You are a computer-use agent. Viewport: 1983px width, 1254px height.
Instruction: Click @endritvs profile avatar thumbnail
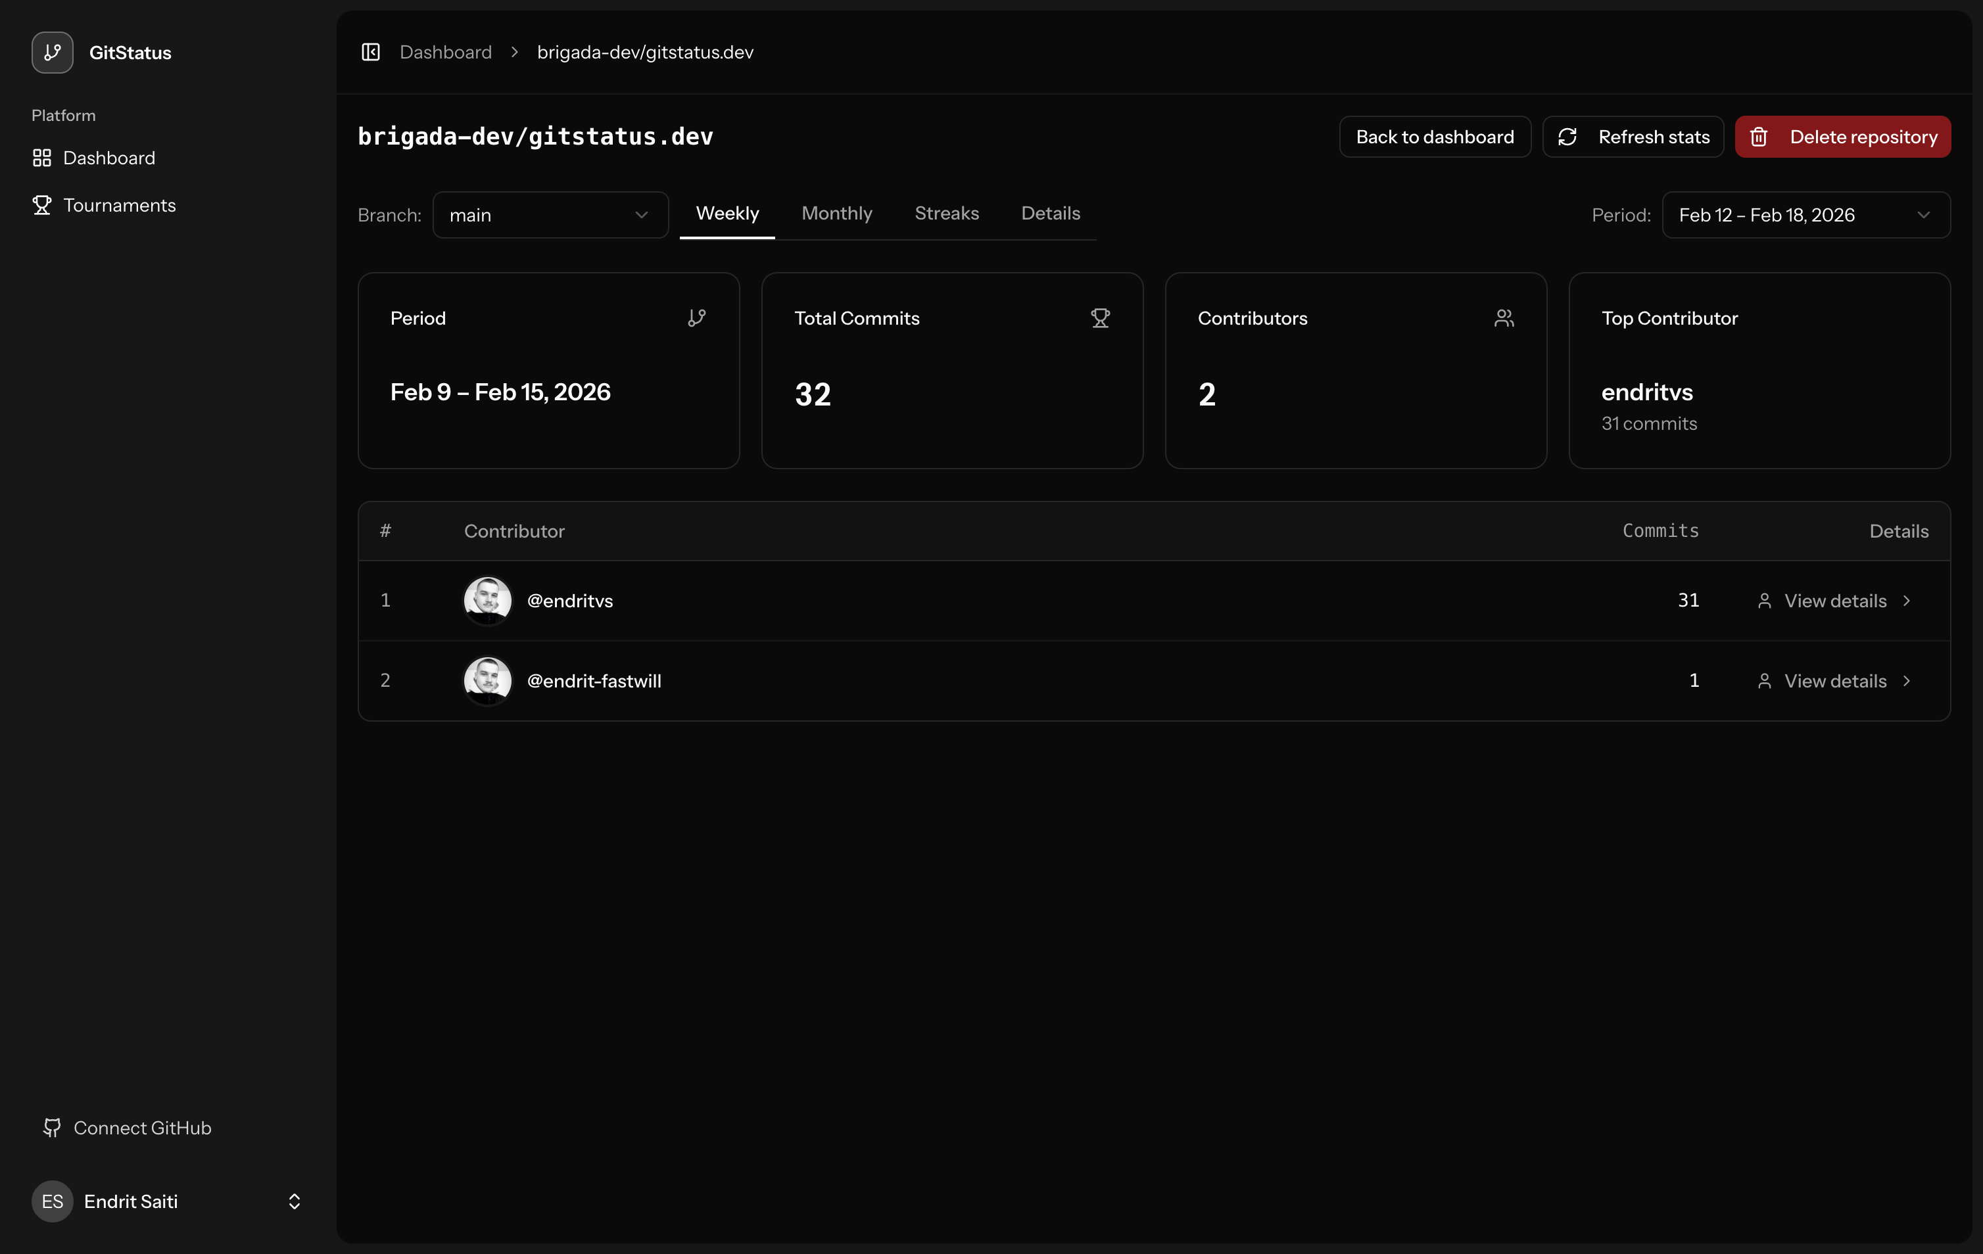[487, 600]
